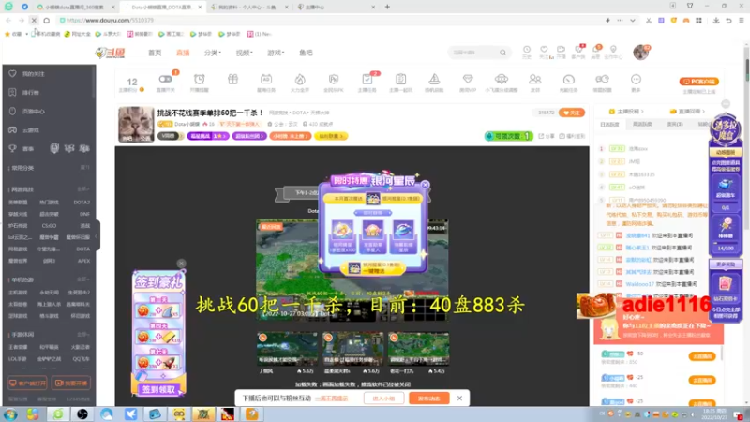This screenshot has height=422, width=750.
Task: Expand the 主播投稿 arrow link
Action: coord(629,112)
